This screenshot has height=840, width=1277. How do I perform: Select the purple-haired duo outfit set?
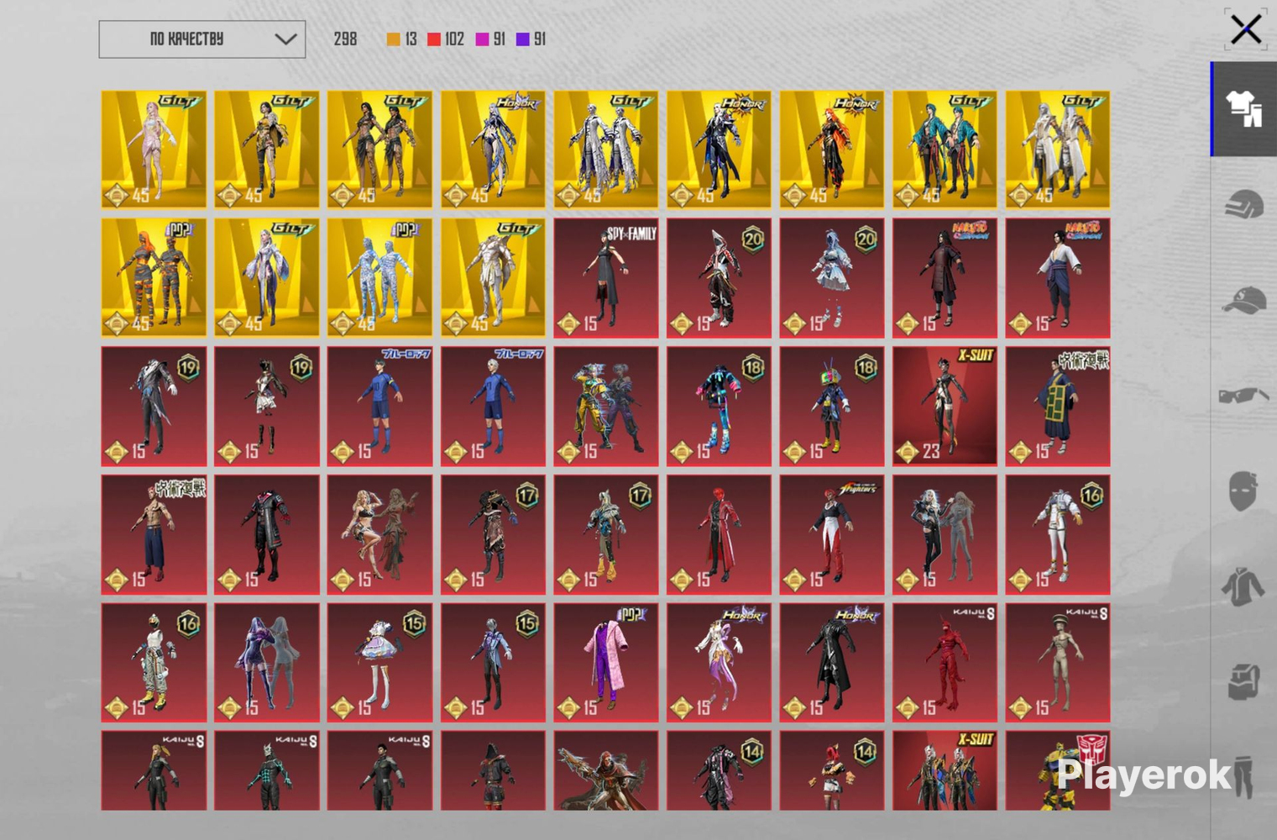coord(267,663)
